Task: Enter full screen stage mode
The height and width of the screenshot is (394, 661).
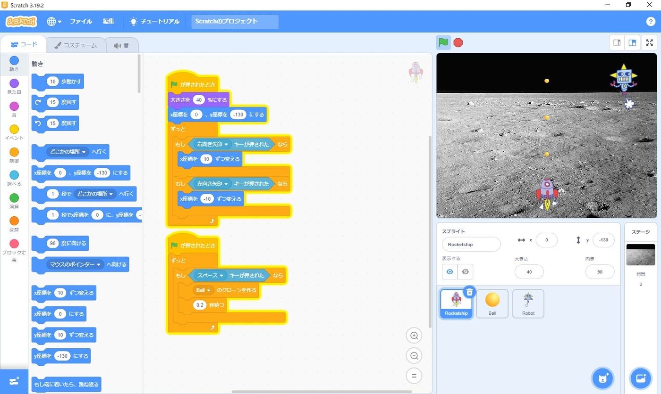Action: pyautogui.click(x=650, y=42)
